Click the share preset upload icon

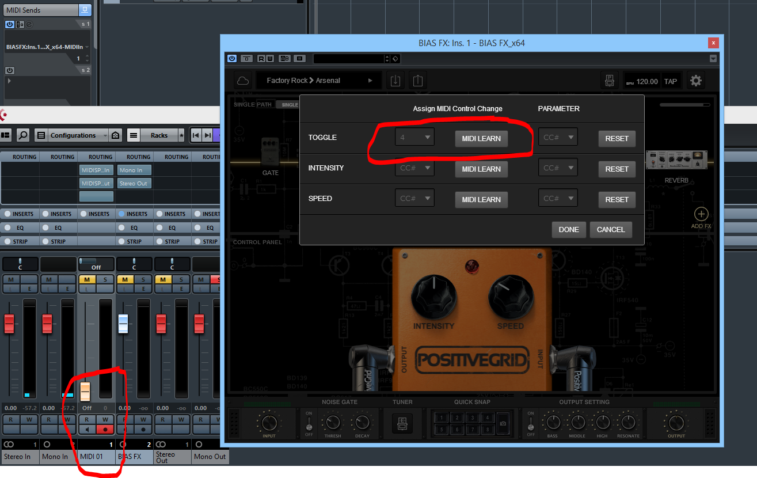click(418, 81)
